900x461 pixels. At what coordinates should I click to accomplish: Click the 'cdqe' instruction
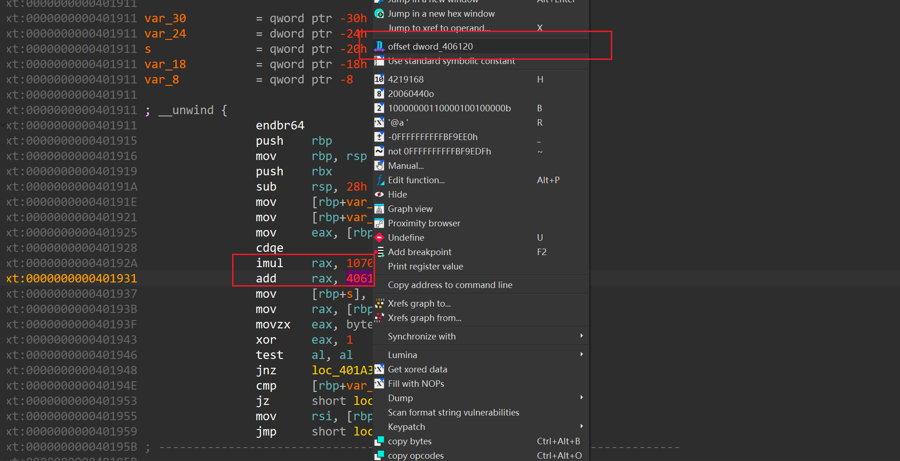[269, 248]
